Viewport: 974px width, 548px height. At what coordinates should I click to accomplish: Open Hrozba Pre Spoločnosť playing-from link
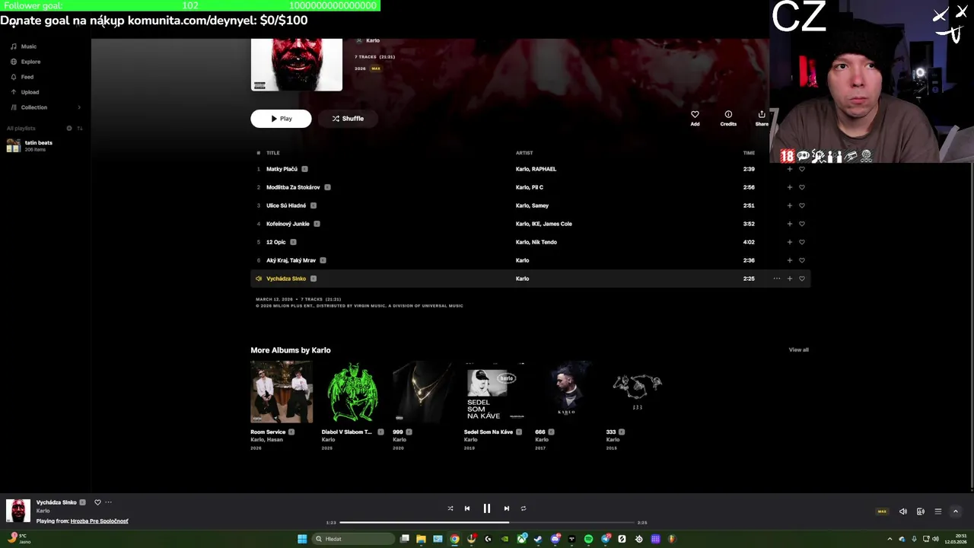pos(100,521)
